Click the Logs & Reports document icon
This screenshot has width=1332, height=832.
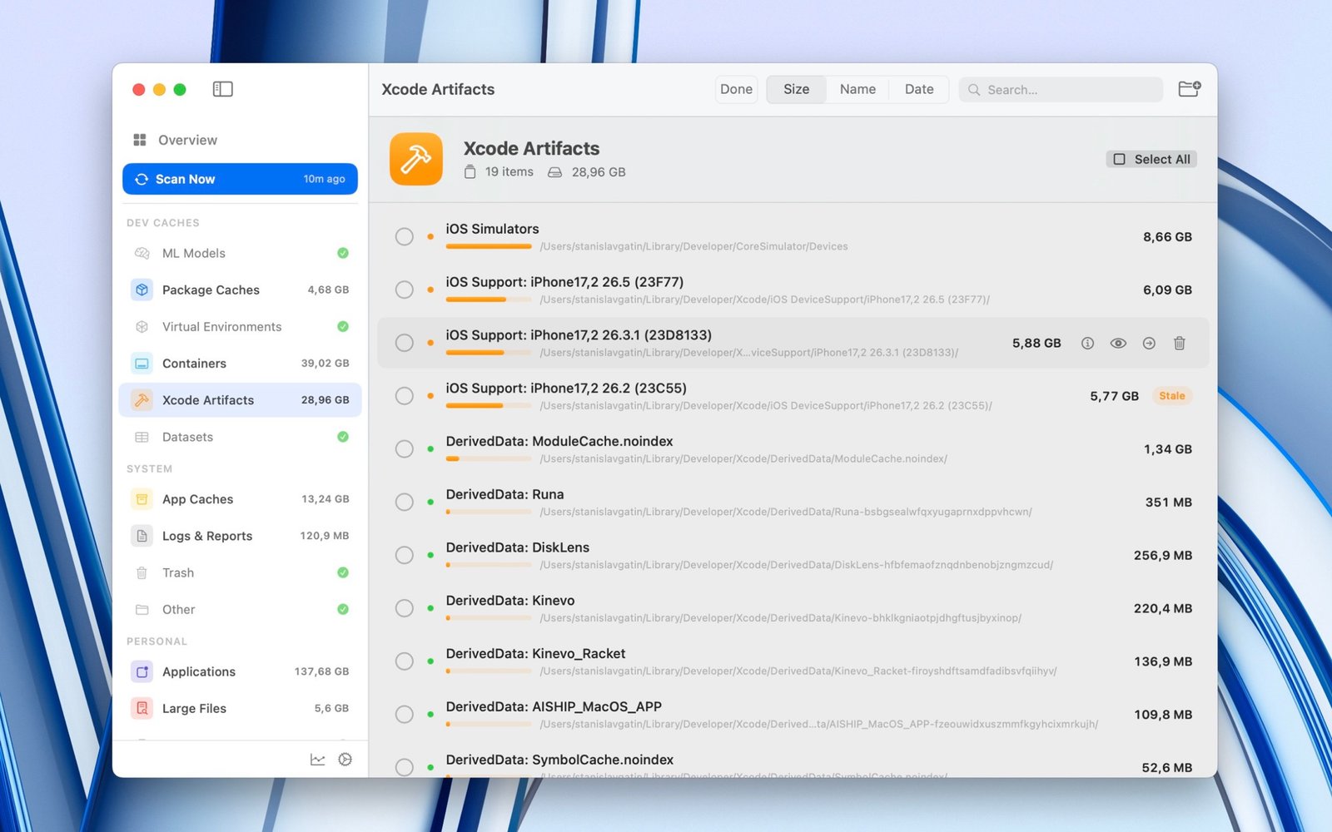click(x=142, y=536)
